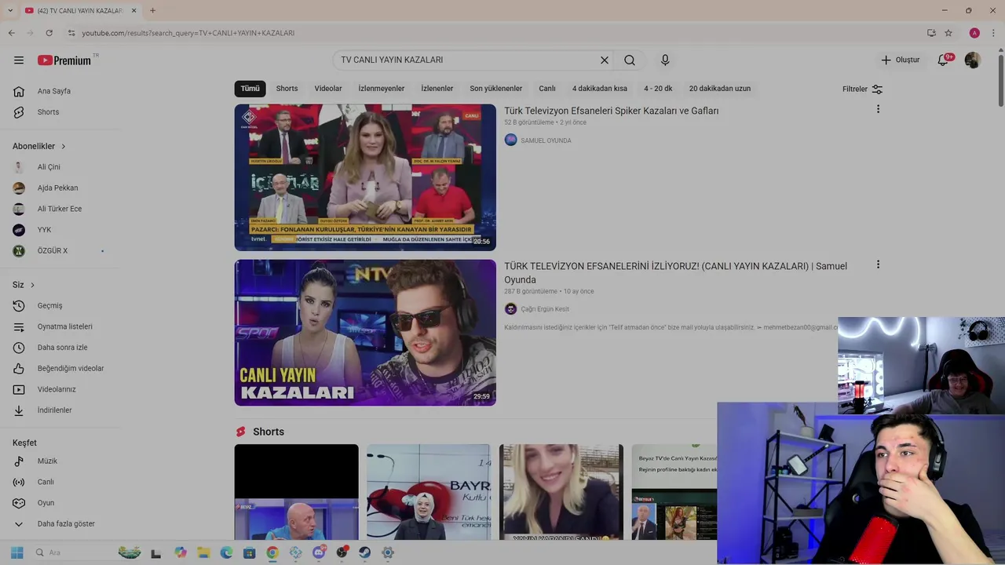This screenshot has height=565, width=1005.
Task: Select the Videolar filter chip
Action: click(x=328, y=89)
